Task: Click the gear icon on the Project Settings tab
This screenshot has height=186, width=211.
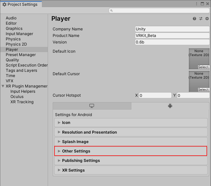Action: [x=4, y=4]
